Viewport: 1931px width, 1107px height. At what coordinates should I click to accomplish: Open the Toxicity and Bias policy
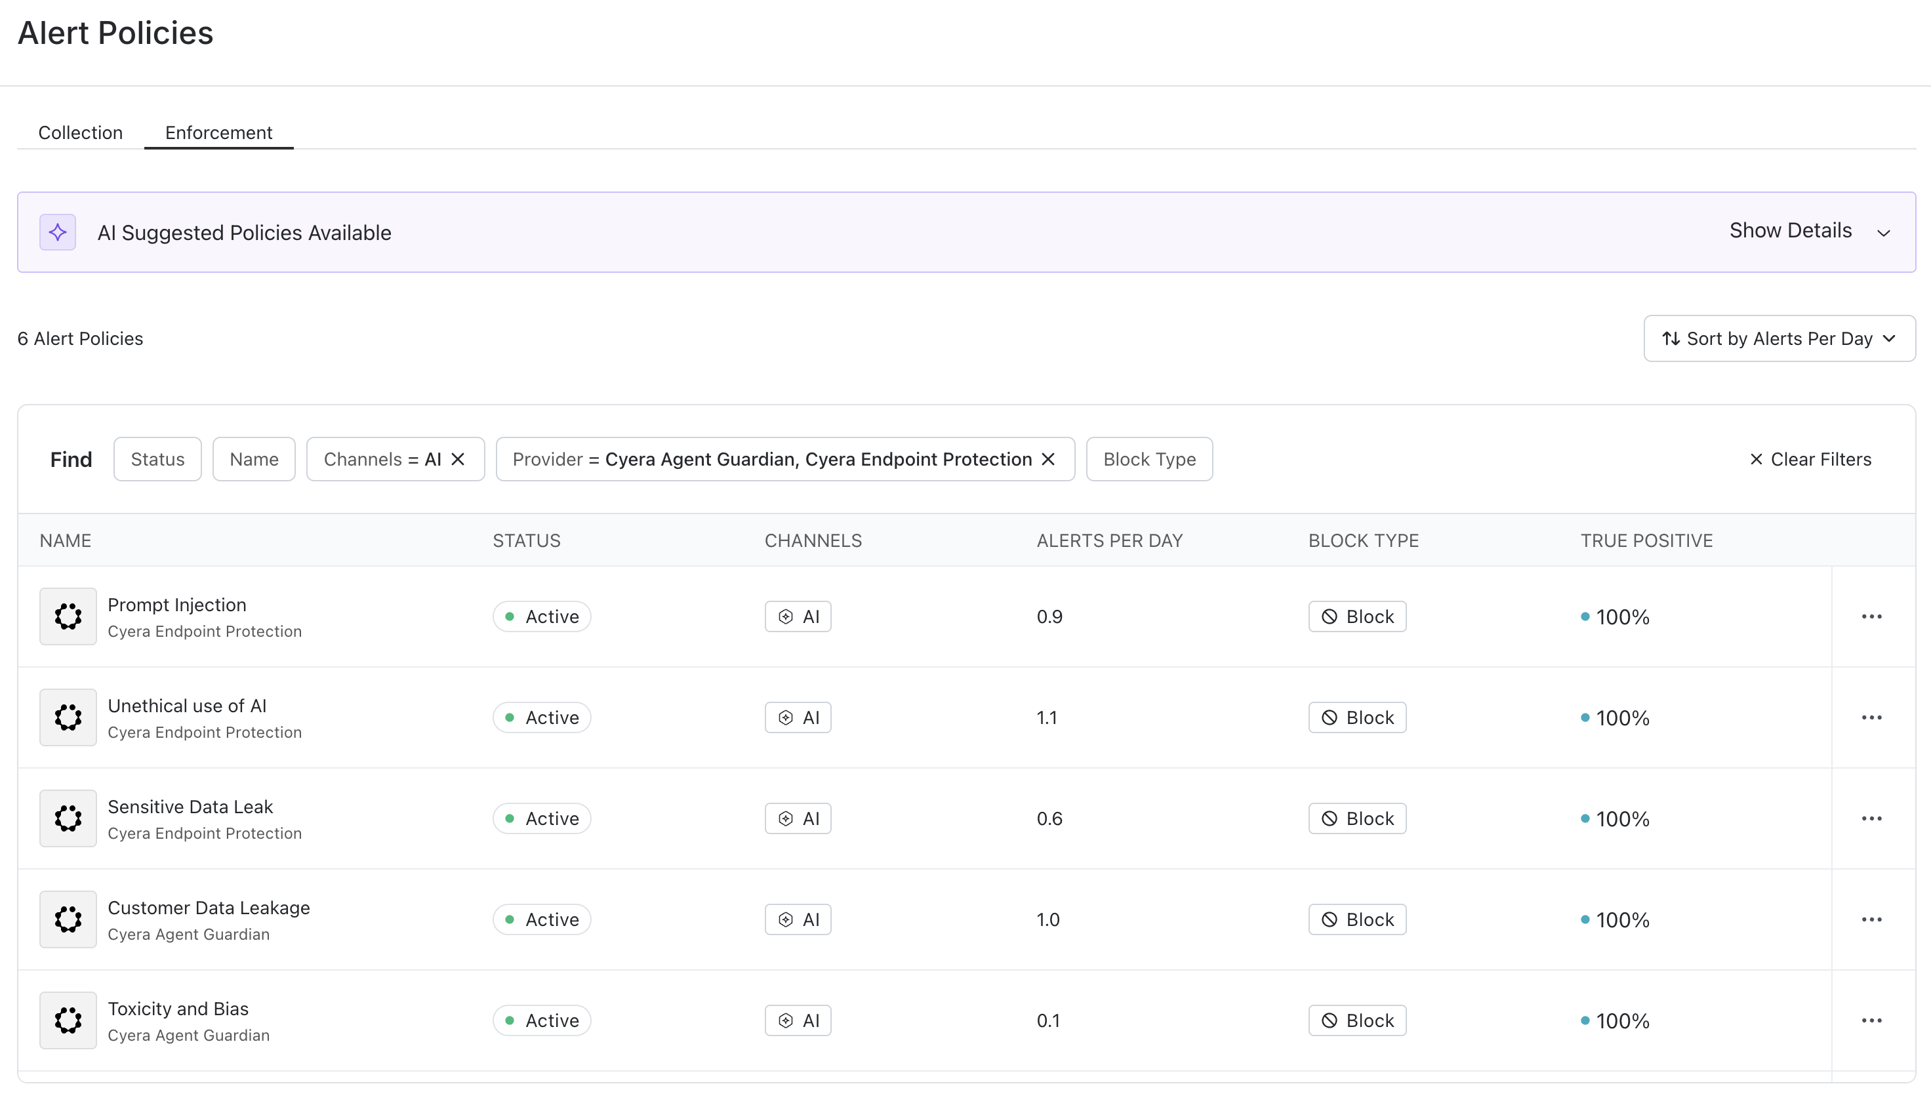click(178, 1010)
